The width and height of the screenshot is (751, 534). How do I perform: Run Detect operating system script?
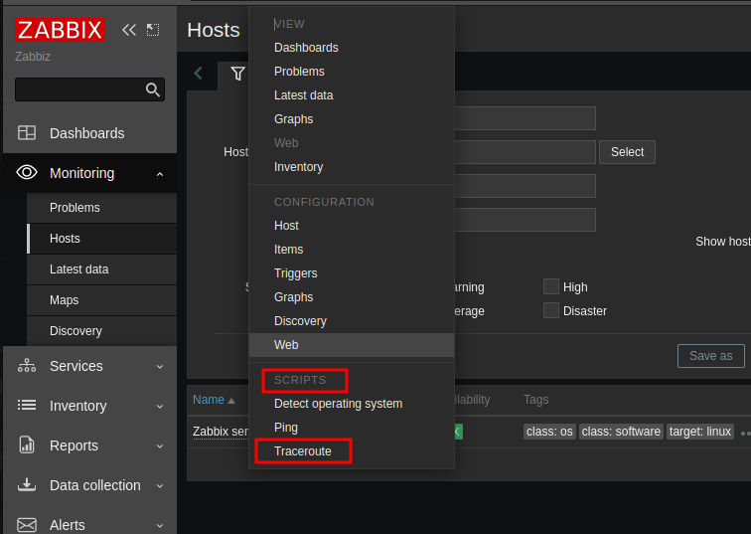pos(352,404)
